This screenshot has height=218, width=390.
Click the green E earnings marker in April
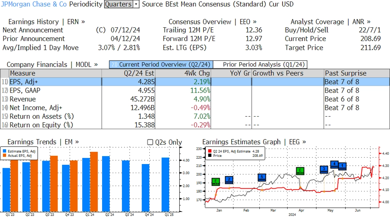coord(300,171)
